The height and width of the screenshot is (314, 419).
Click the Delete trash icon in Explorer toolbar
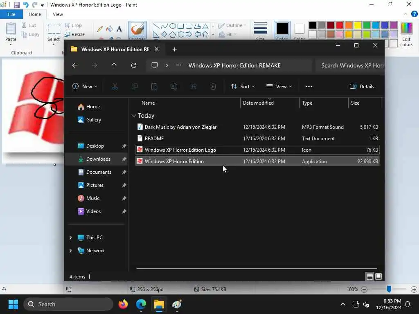coord(213,87)
